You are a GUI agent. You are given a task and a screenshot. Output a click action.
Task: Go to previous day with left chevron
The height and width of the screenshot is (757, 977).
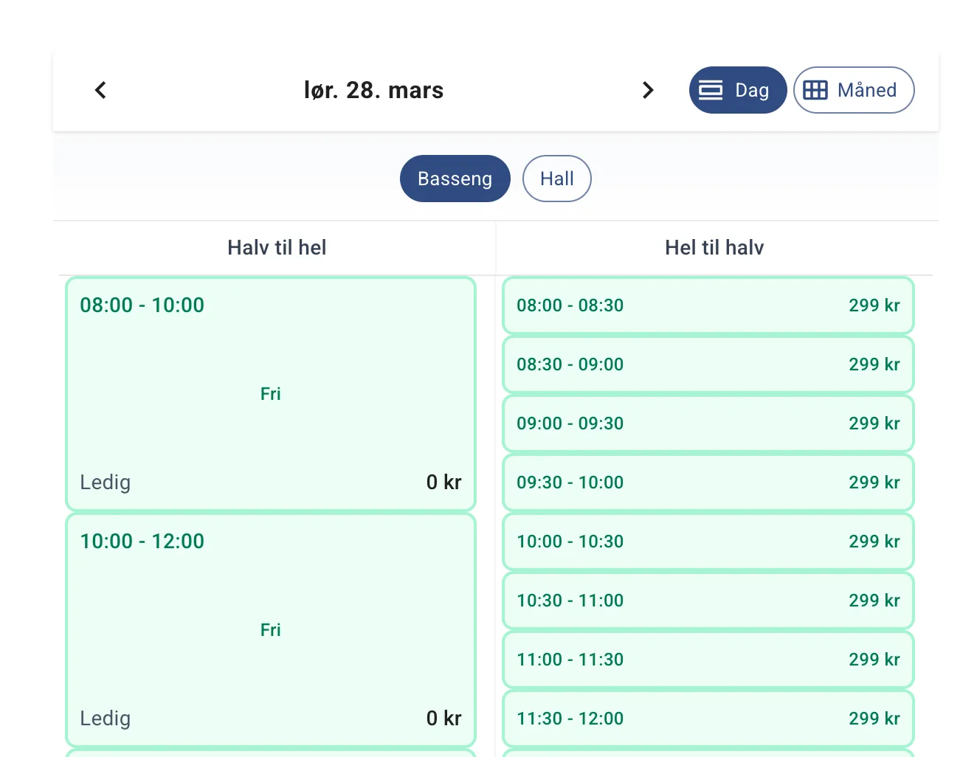(x=101, y=90)
